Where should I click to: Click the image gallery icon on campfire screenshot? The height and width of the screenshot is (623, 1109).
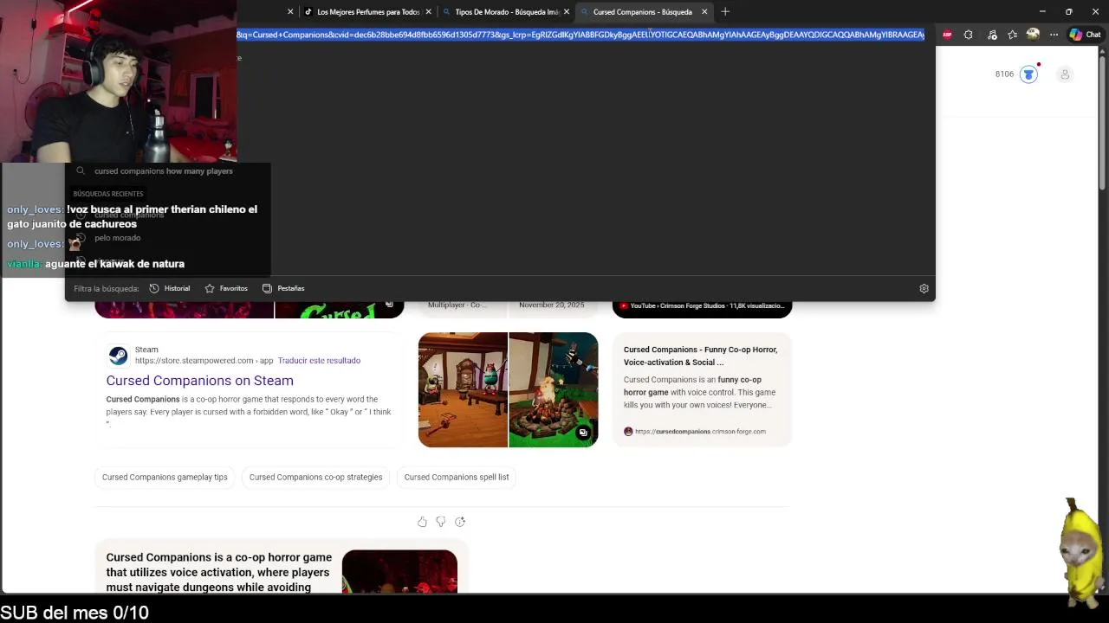583,433
